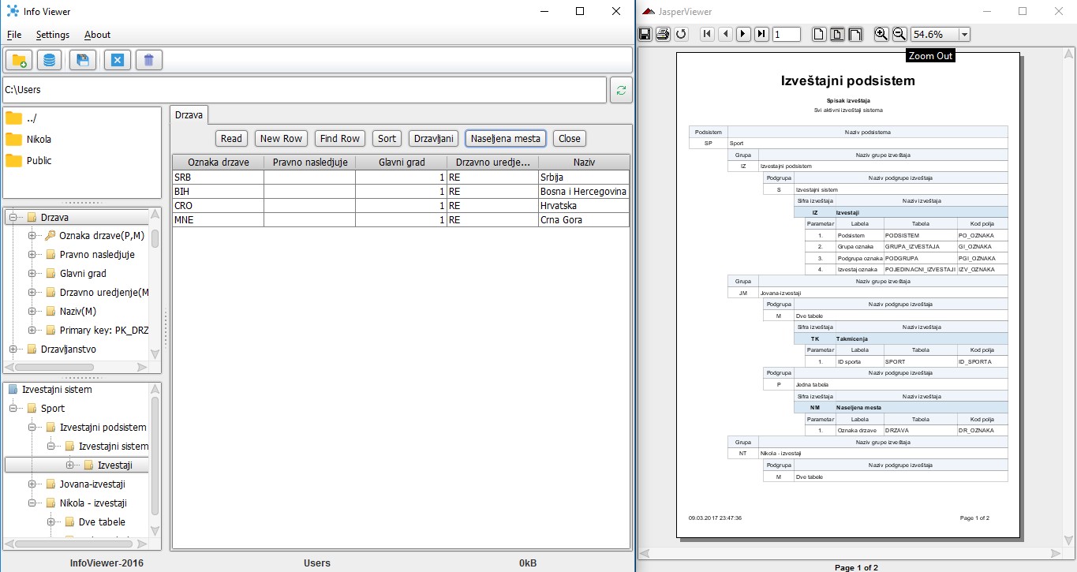The image size is (1077, 572).
Task: Click the key icon beside Oznaka drzave
Action: [50, 235]
